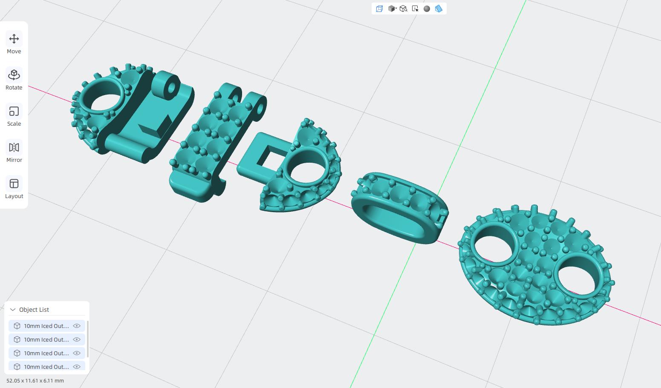Open the dropdown arrow beside the shaded cube

[396, 8]
